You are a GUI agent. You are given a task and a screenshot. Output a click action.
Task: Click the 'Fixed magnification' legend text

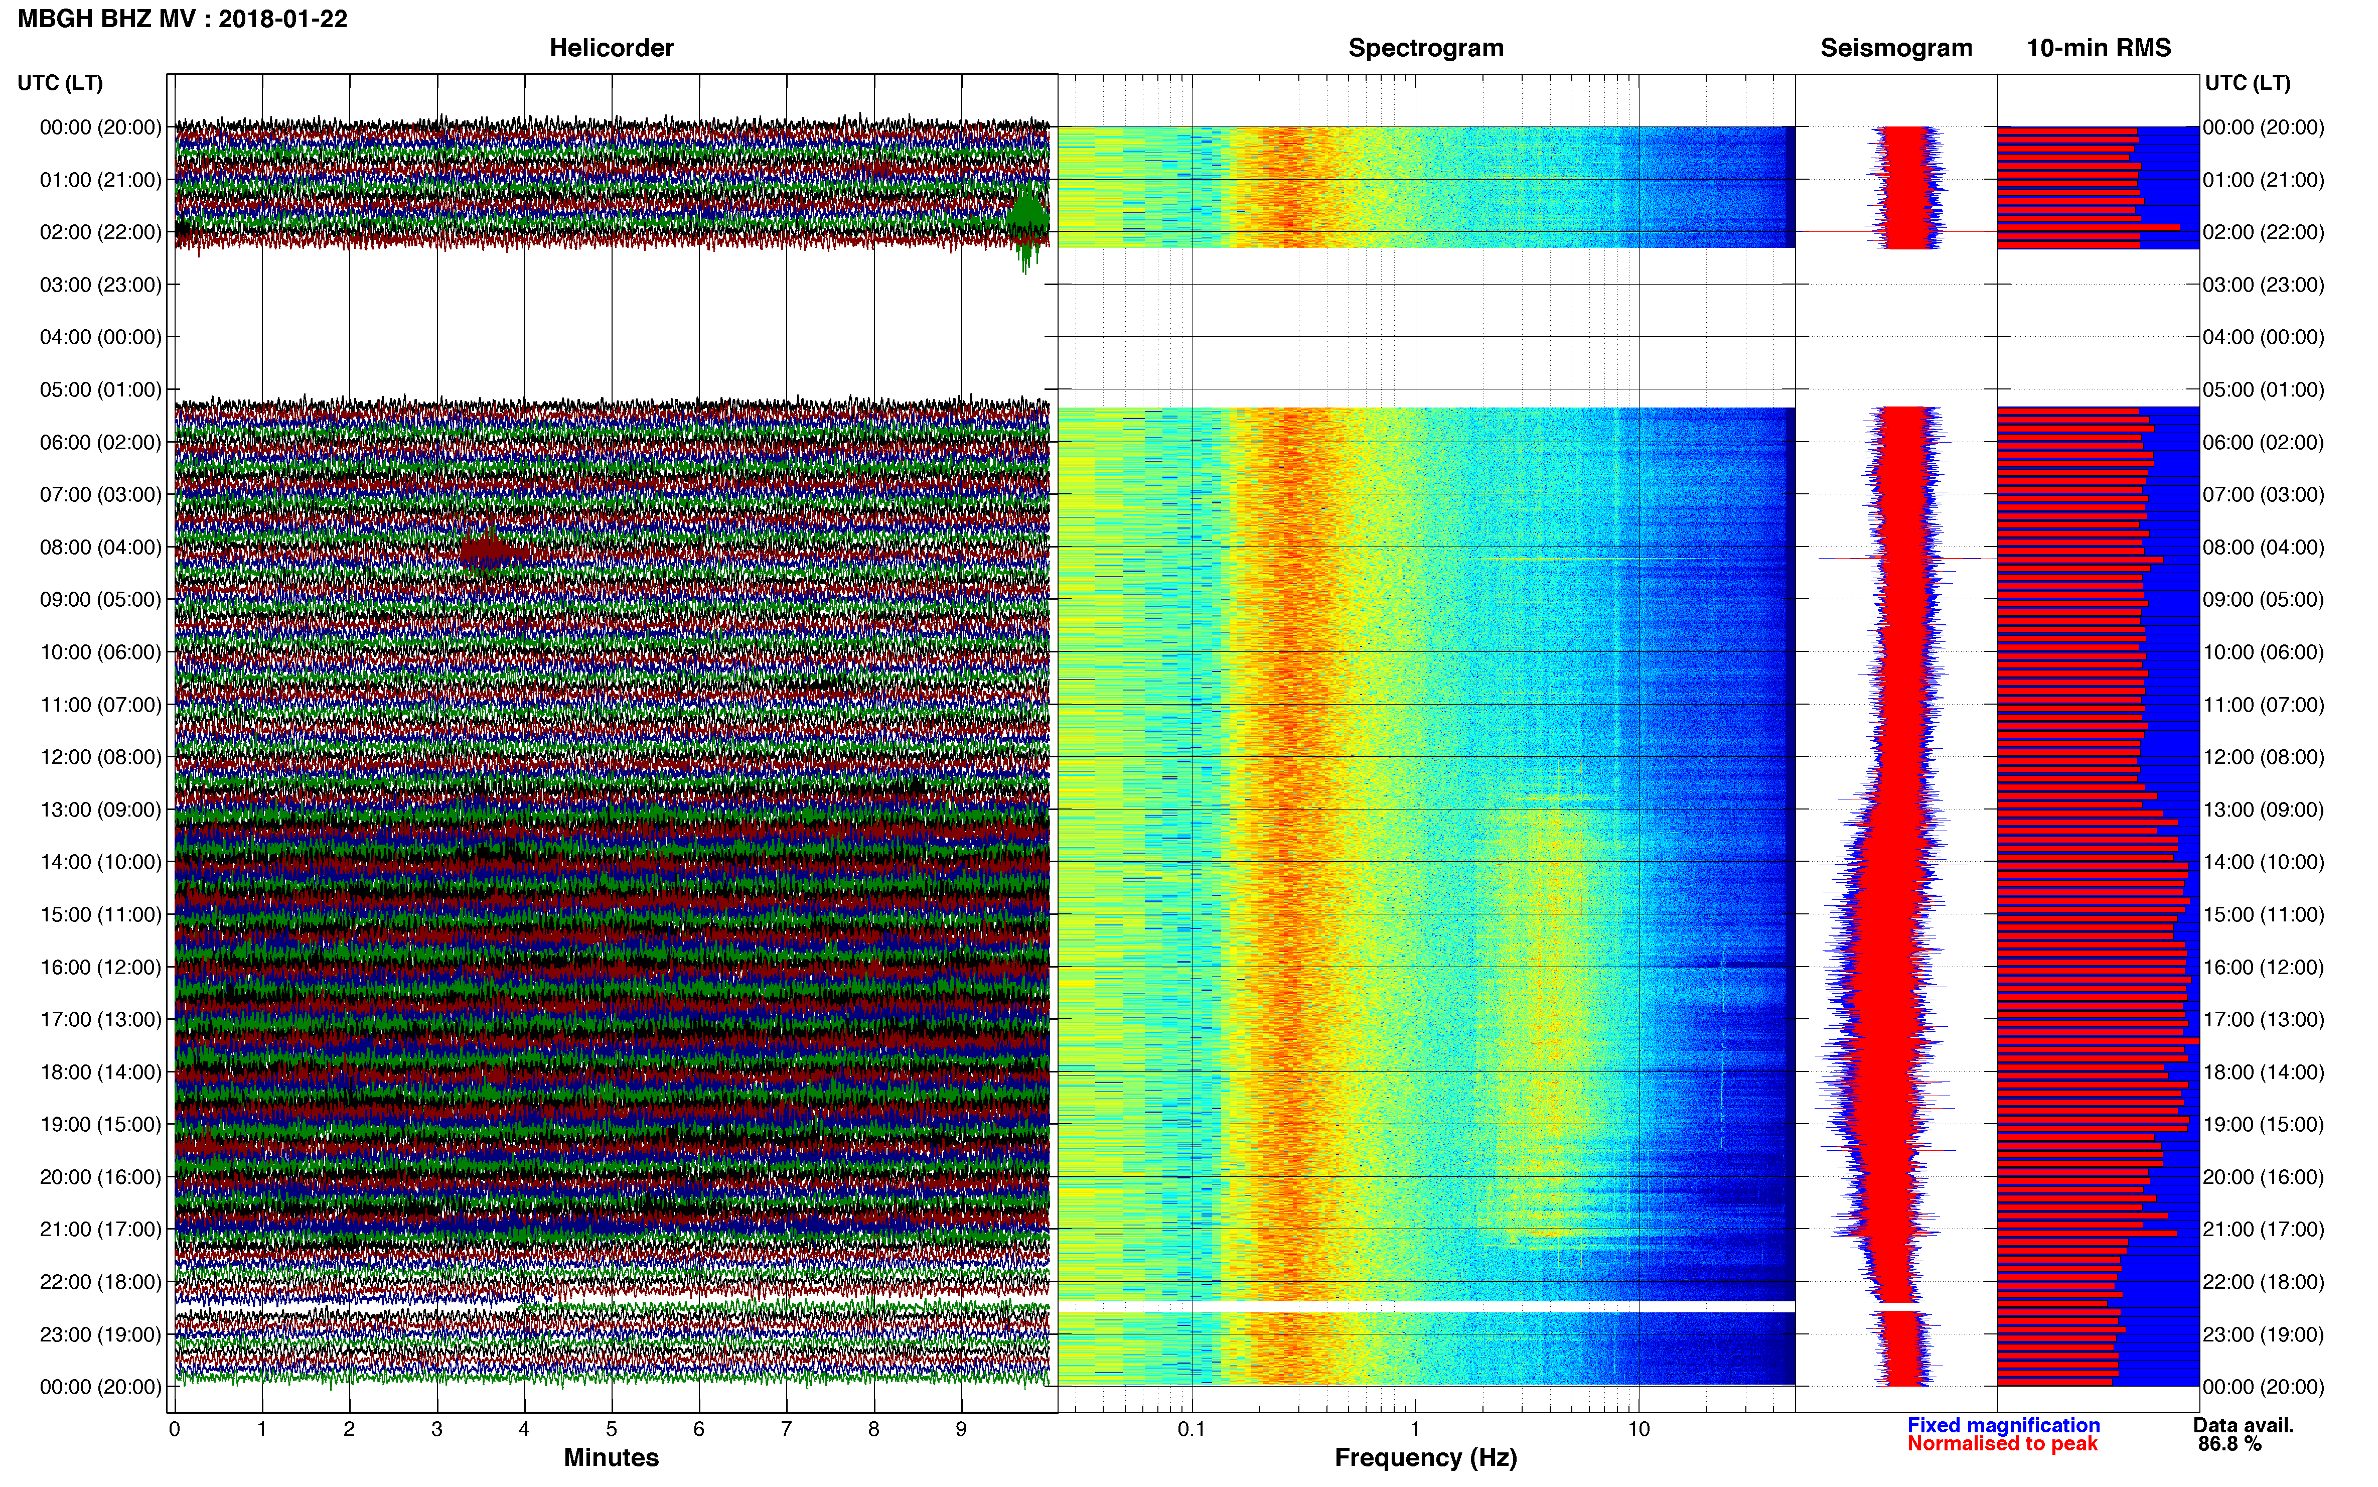click(x=2003, y=1425)
